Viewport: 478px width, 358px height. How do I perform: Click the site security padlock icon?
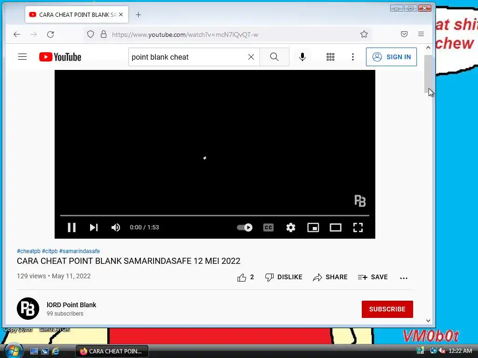tap(104, 34)
